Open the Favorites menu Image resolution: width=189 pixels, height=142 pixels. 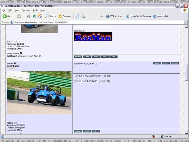(26, 10)
